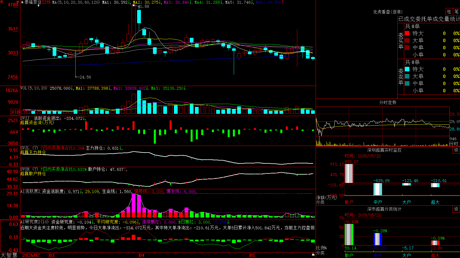
Task: Click the SVZL (7) indicator name
Action: [x=29, y=148]
